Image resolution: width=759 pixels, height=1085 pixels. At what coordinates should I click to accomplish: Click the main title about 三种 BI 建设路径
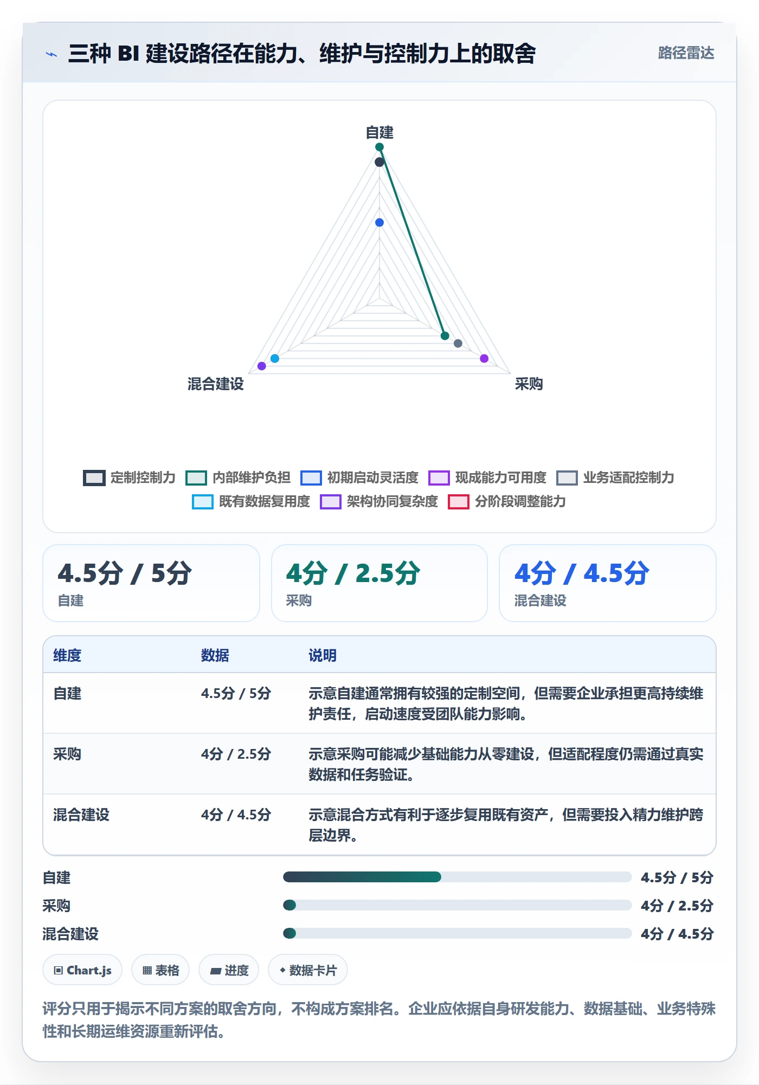point(302,54)
